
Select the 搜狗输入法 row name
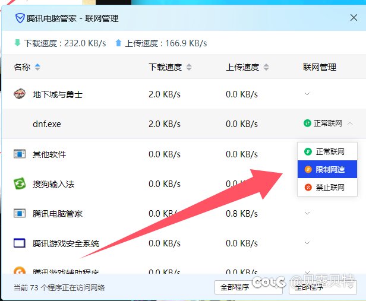tap(53, 184)
